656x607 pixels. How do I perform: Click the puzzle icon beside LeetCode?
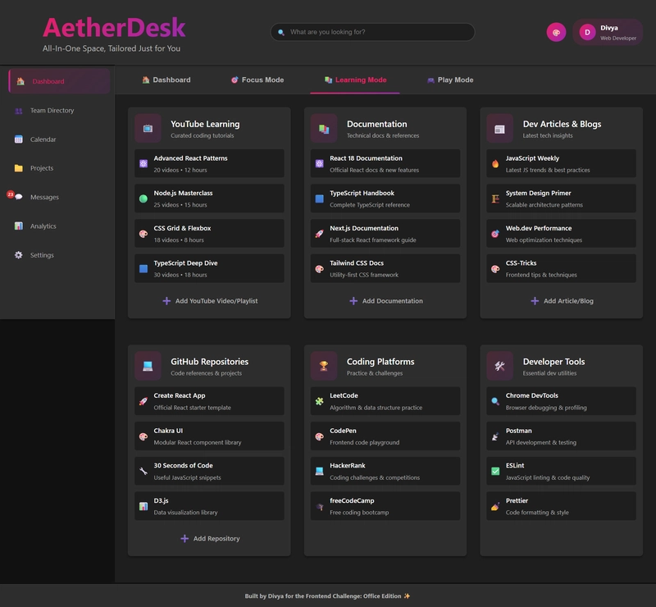(x=319, y=401)
